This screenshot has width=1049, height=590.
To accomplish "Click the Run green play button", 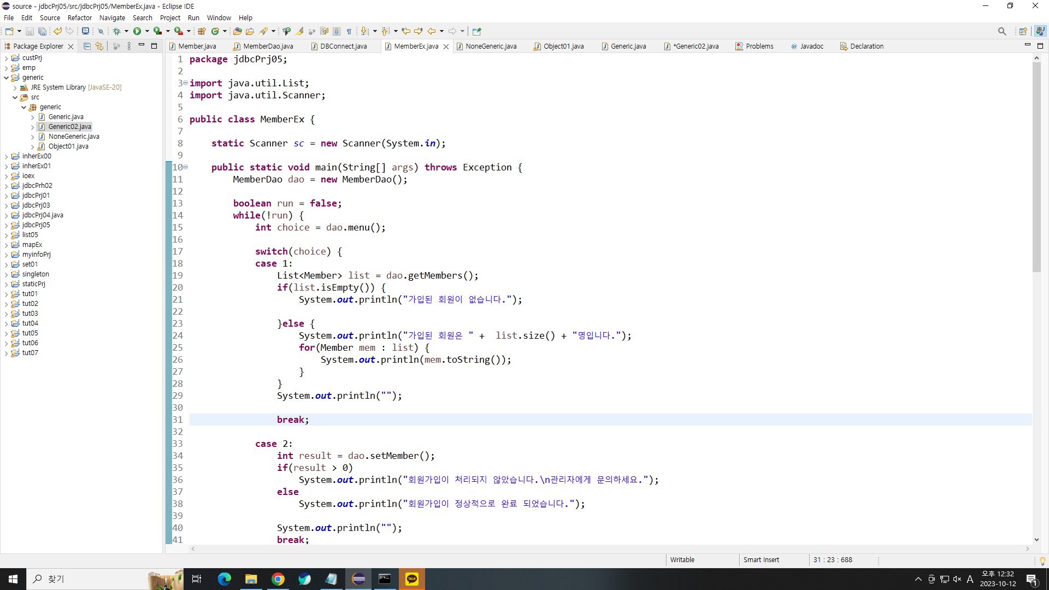I will 137,31.
